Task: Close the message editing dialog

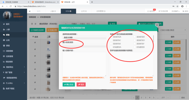Action: click(157, 25)
